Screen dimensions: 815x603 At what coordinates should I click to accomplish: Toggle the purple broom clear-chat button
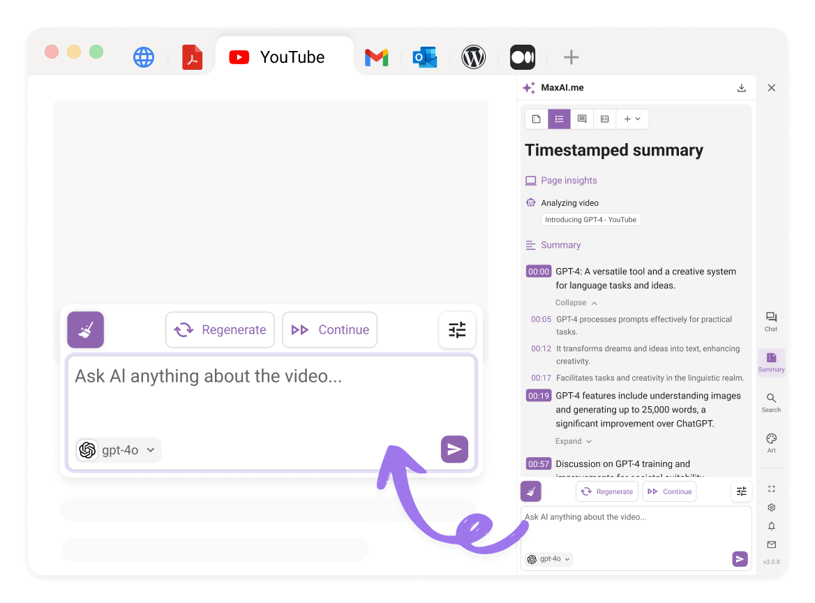click(x=85, y=329)
